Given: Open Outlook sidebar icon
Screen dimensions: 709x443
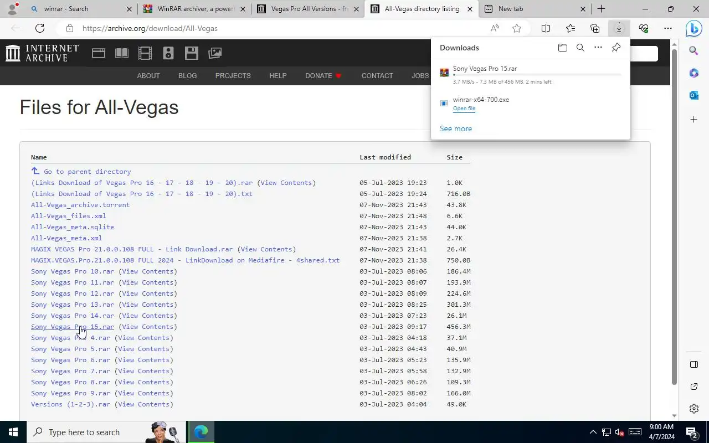Looking at the screenshot, I should coord(693,95).
